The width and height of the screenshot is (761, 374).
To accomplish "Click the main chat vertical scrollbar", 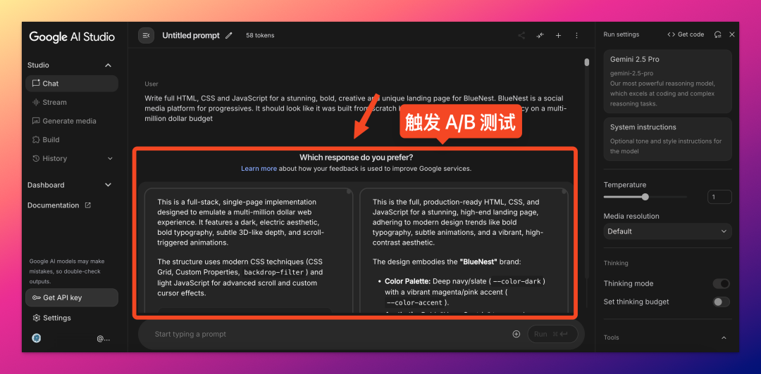I will (587, 62).
